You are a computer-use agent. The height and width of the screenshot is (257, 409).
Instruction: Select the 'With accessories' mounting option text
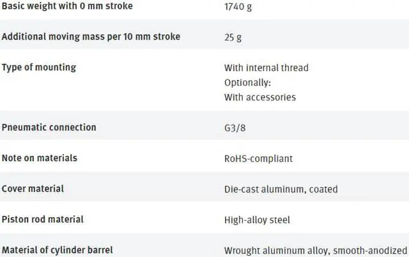[259, 97]
